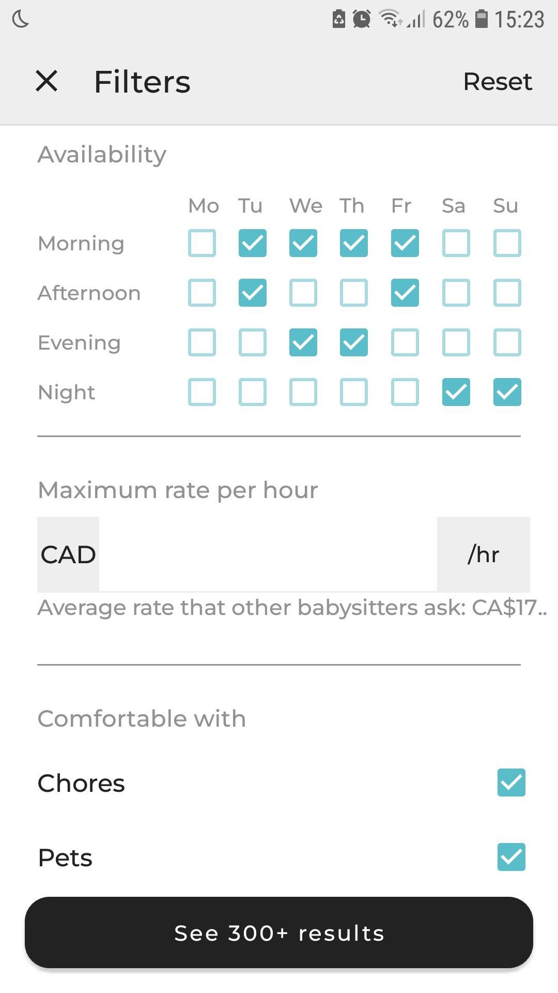Tap the Wi-Fi signal status icon
Image resolution: width=558 pixels, height=993 pixels.
[390, 19]
